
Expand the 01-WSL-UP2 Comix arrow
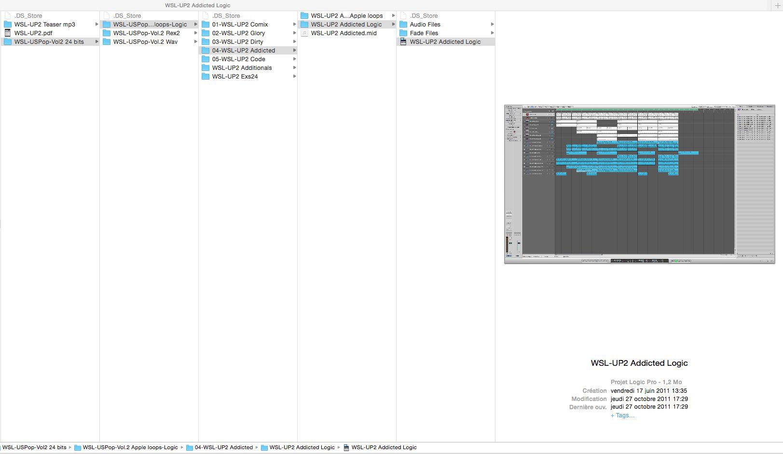[x=295, y=24]
